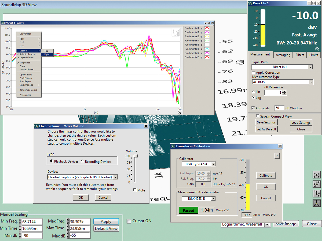Screen dimensions: 322x241
Task: Click the Apply button in Manual Scaling
Action: click(x=106, y=221)
